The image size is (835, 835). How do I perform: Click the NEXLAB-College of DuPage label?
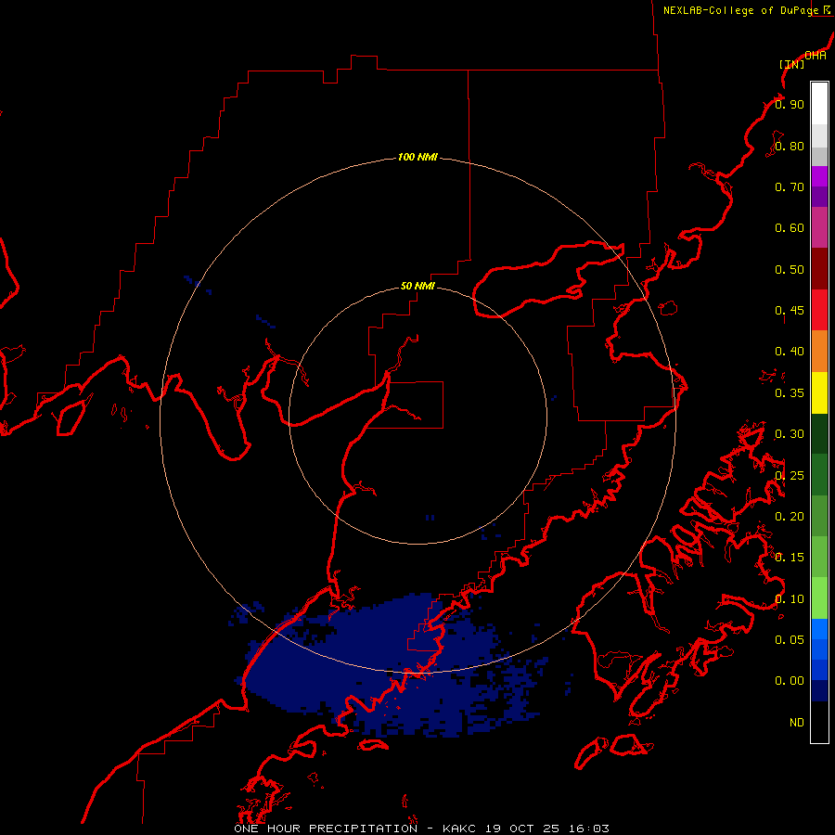pyautogui.click(x=740, y=10)
